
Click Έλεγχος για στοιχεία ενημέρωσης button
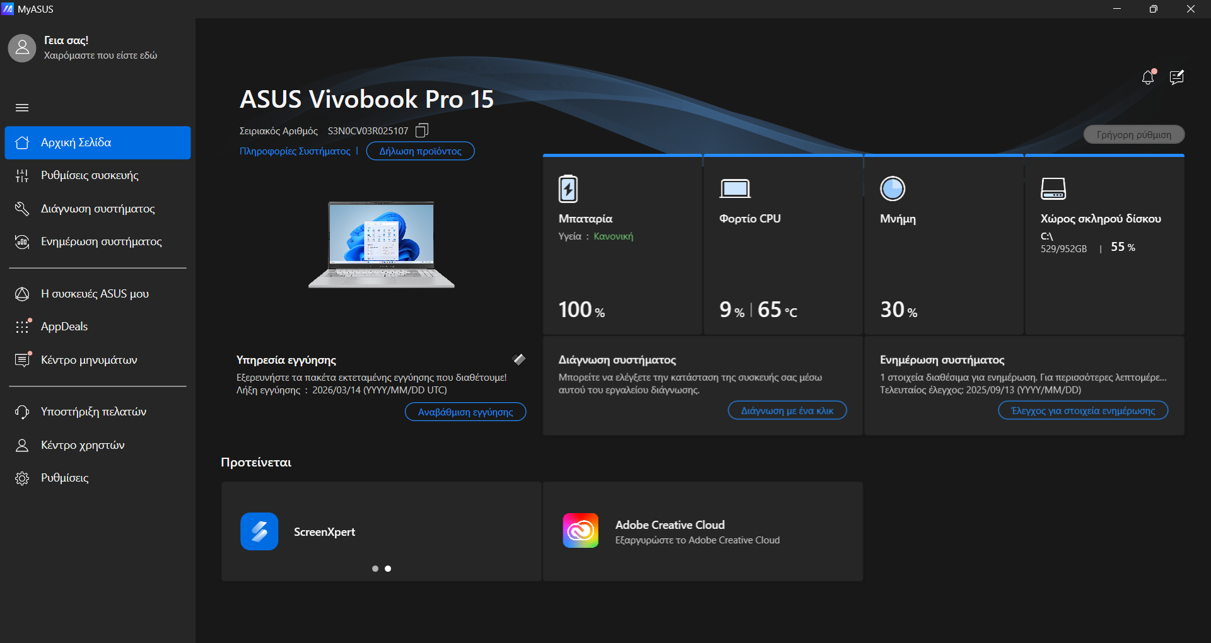(x=1083, y=410)
